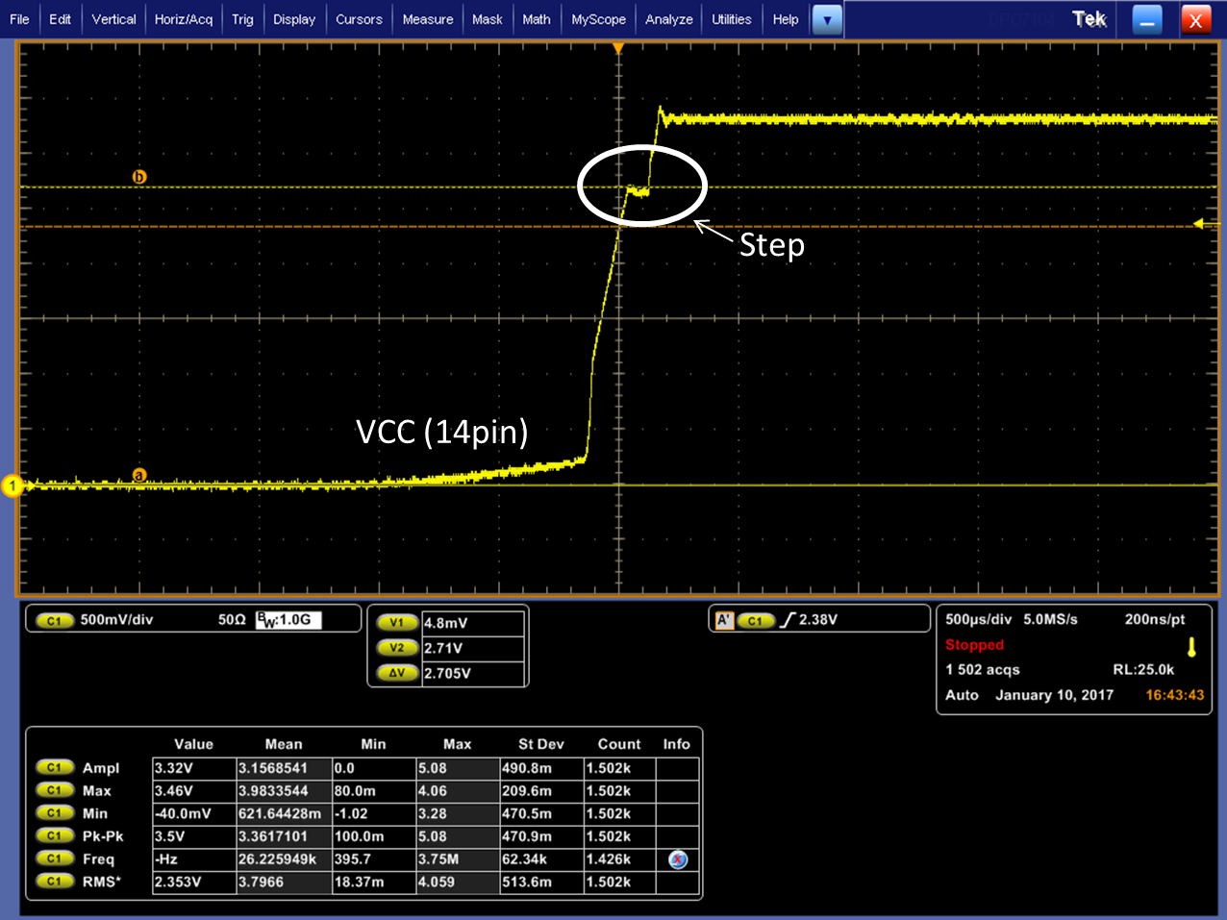Click the Freq mean cell 26.225949k
Viewport: 1227px width, 920px height.
[x=285, y=858]
